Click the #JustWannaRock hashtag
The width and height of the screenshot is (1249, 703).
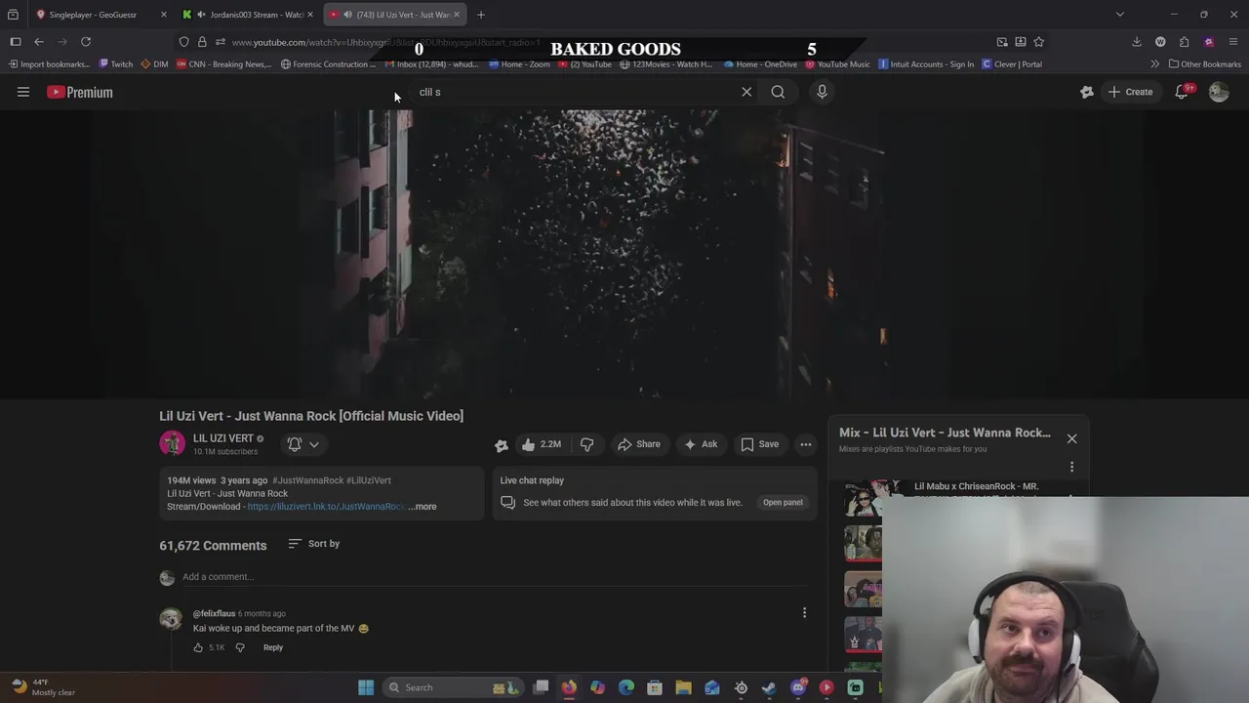(x=308, y=480)
